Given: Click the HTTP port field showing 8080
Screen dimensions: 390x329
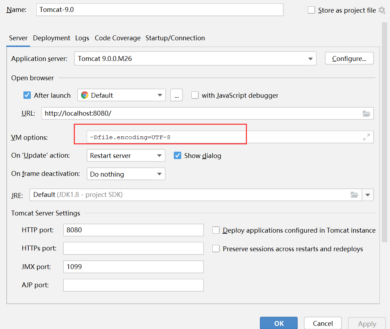Looking at the screenshot, I should [133, 230].
